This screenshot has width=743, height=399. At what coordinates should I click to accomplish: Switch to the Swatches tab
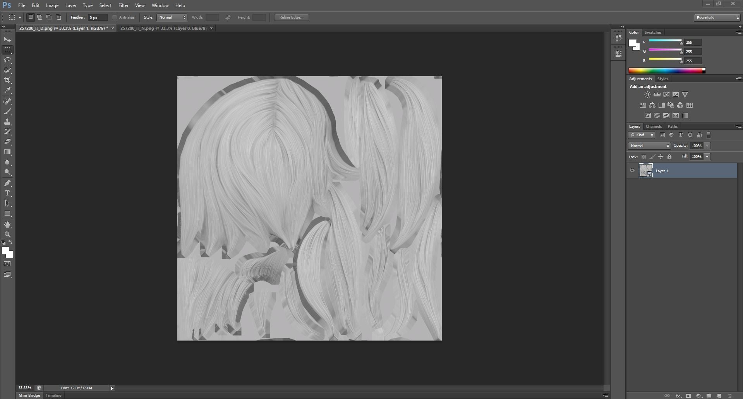click(653, 33)
